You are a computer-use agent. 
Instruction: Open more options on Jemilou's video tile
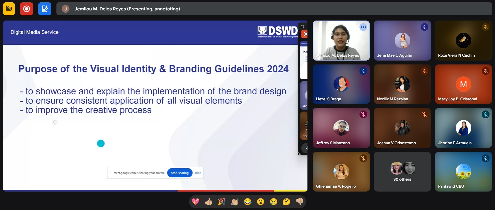pos(363,27)
